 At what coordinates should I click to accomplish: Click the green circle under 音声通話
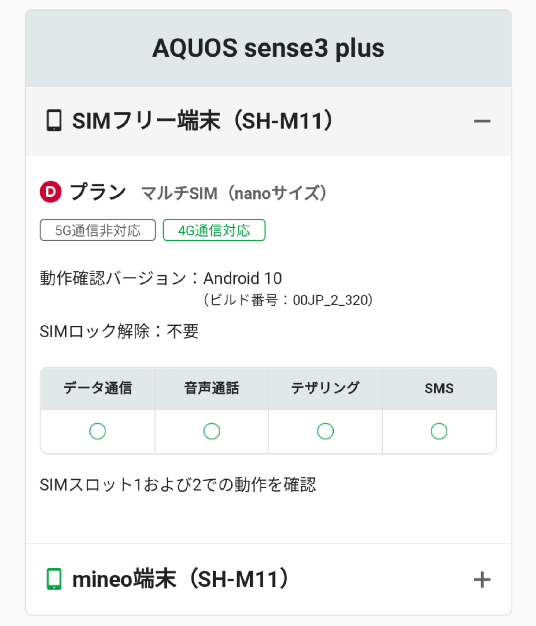(212, 431)
